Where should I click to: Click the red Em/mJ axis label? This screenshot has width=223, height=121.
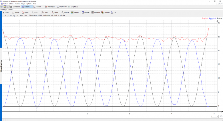[x=205, y=18]
